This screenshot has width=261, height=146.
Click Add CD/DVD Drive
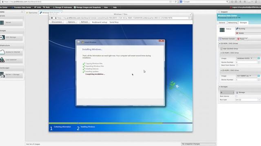coord(229,49)
